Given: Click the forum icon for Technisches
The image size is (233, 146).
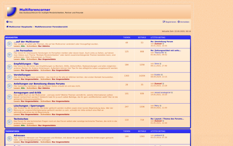Looking at the screenshot, I should pyautogui.click(x=9, y=122).
